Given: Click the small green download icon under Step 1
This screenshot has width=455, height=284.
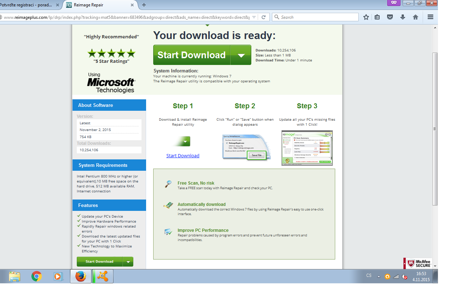Looking at the screenshot, I should (x=183, y=141).
